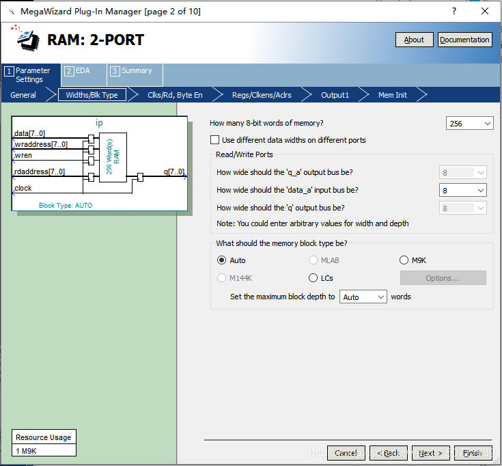Click the wraddress[7..0] port label

pyautogui.click(x=41, y=144)
